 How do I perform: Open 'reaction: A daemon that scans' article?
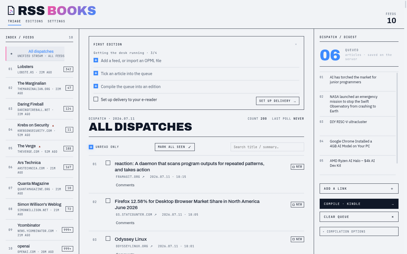(189, 167)
